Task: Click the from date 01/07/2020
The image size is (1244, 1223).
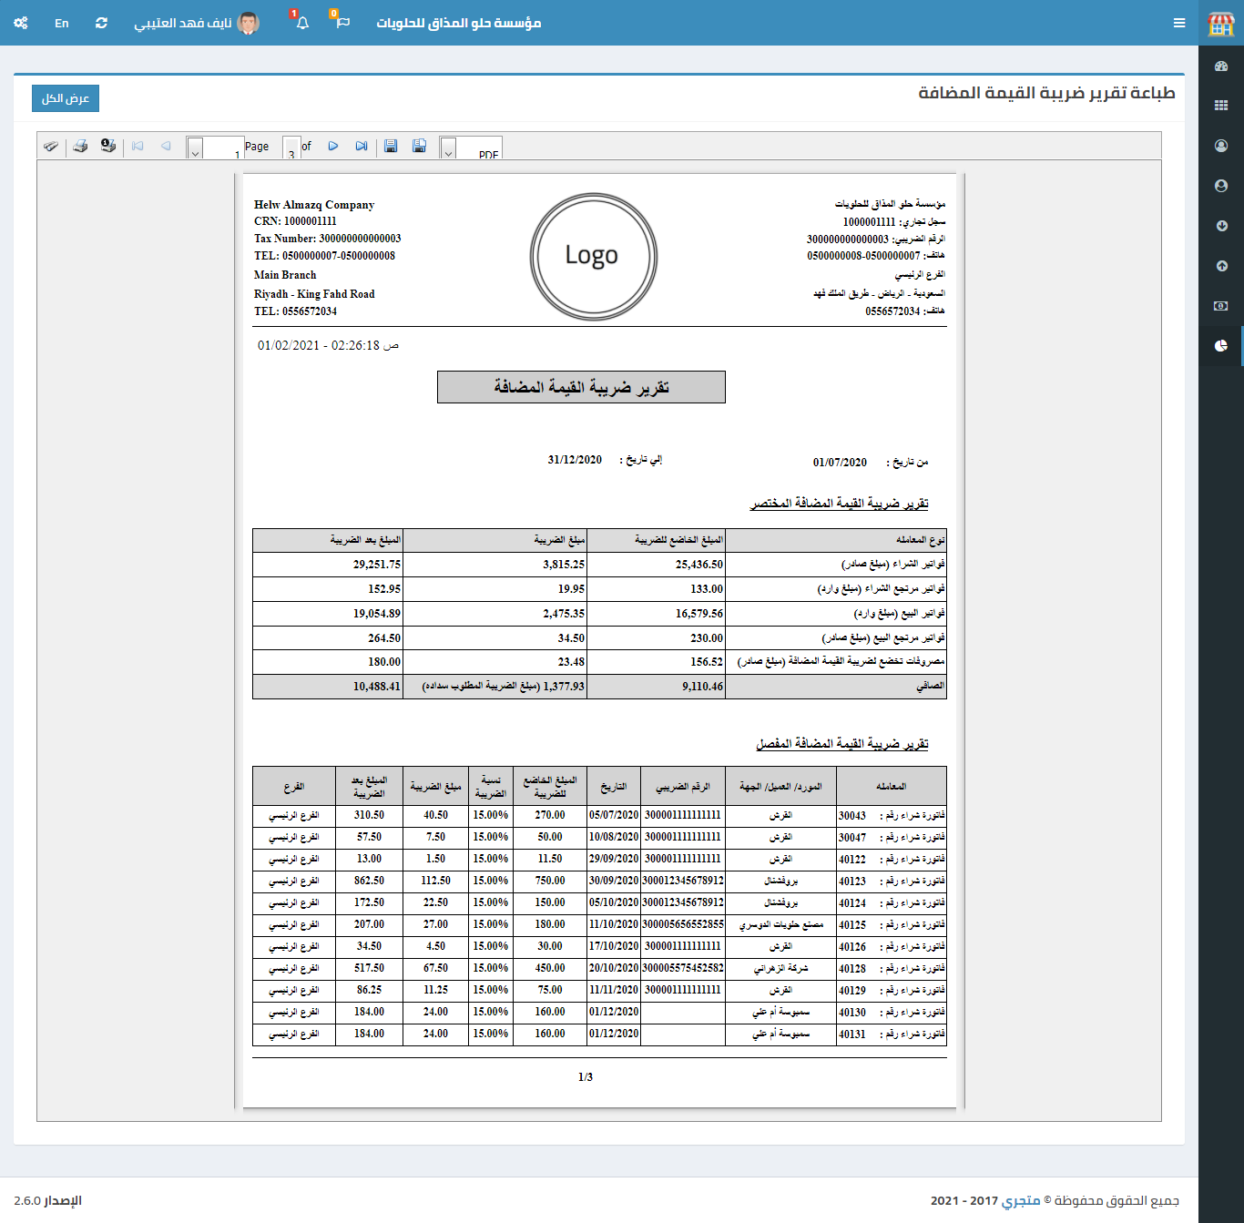Action: (840, 463)
